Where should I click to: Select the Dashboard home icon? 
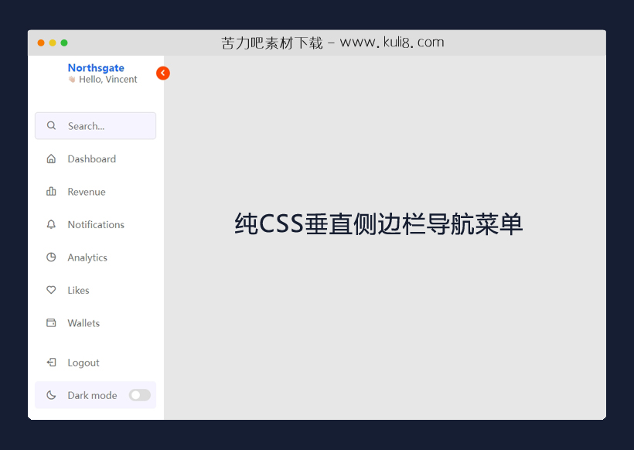pyautogui.click(x=50, y=159)
